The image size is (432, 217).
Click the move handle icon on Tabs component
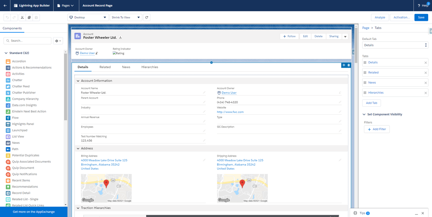(x=344, y=65)
